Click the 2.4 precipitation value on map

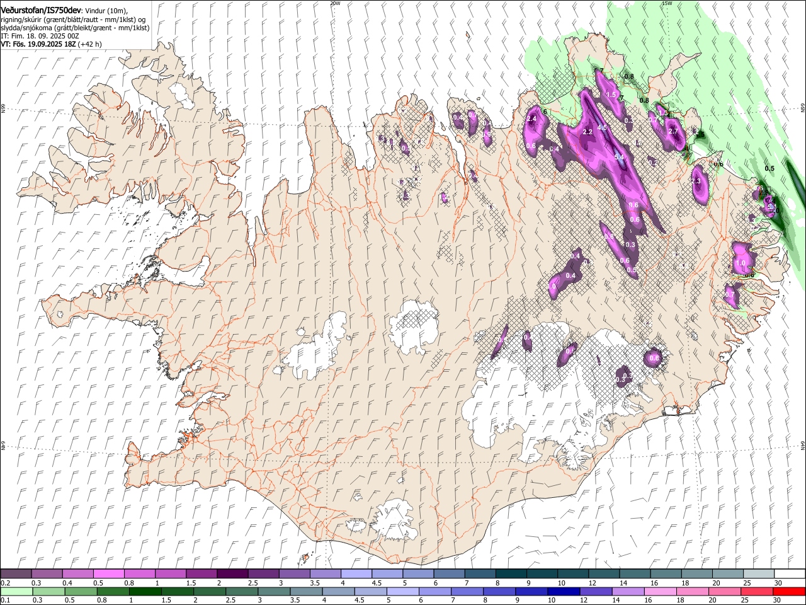point(531,119)
